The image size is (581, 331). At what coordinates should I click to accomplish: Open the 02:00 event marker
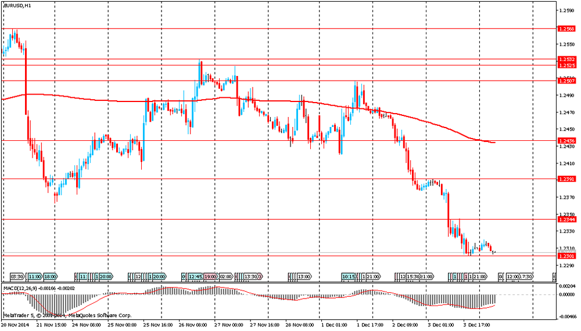tap(225, 277)
